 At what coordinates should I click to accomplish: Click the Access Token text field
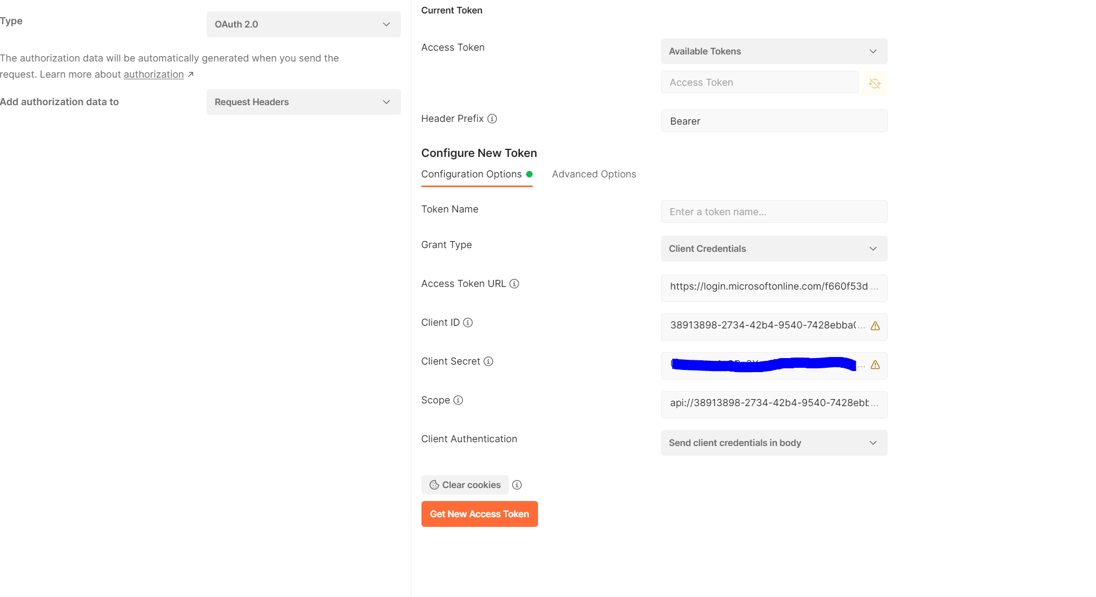click(x=759, y=82)
